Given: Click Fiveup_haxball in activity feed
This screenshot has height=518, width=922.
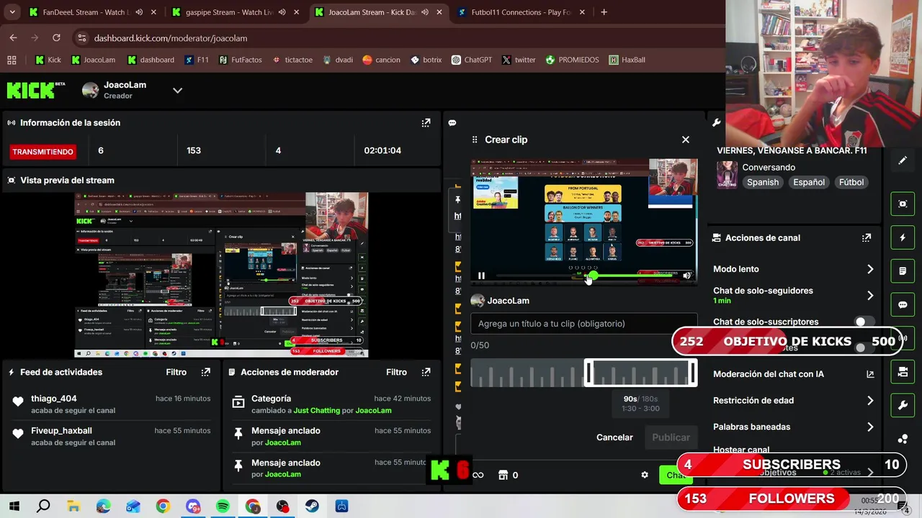Looking at the screenshot, I should [61, 431].
